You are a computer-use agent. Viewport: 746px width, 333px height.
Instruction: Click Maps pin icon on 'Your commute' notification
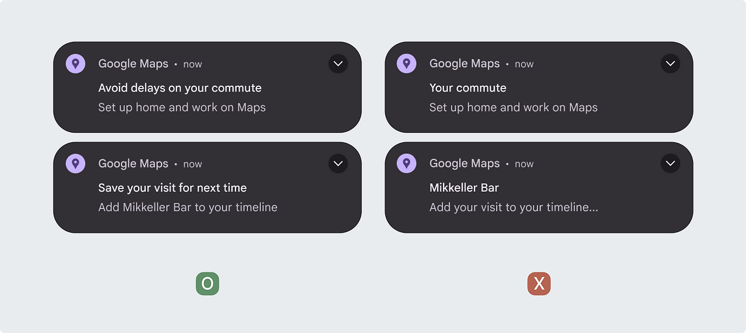tap(407, 64)
